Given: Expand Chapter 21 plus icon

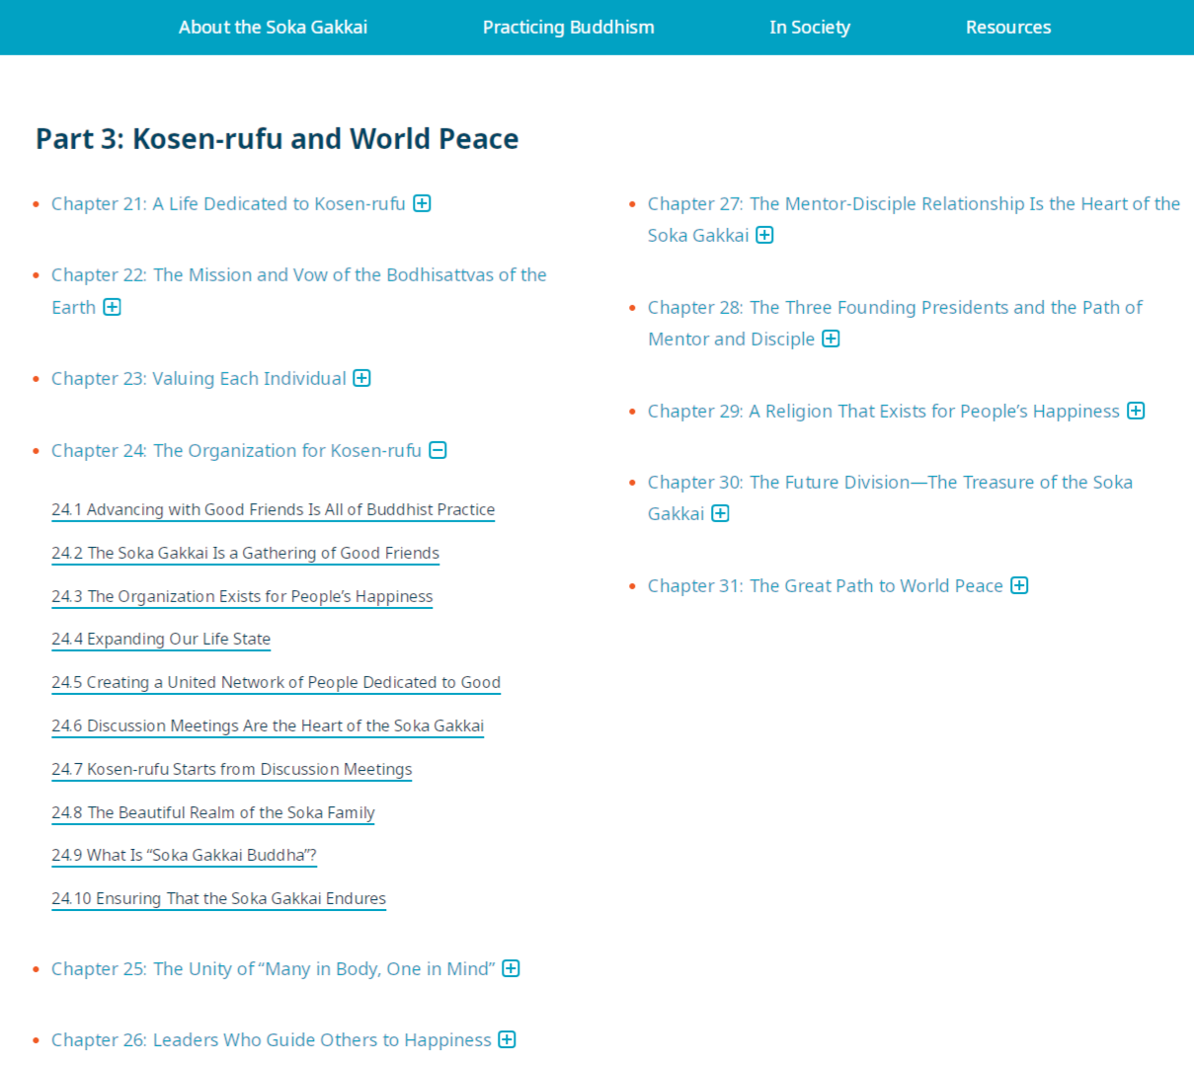Looking at the screenshot, I should pos(422,203).
